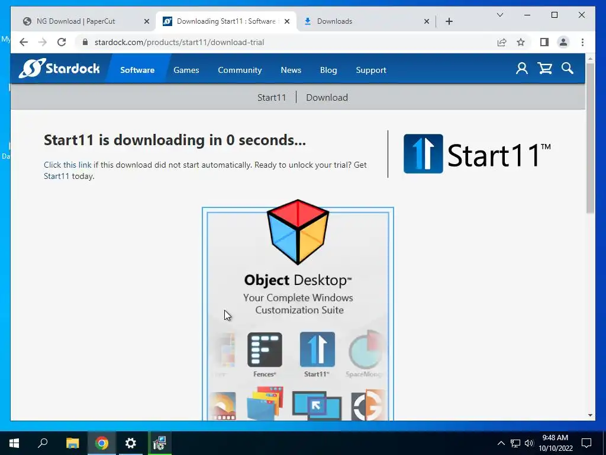Open the Blog section
Screen dimensions: 606x455
point(328,70)
